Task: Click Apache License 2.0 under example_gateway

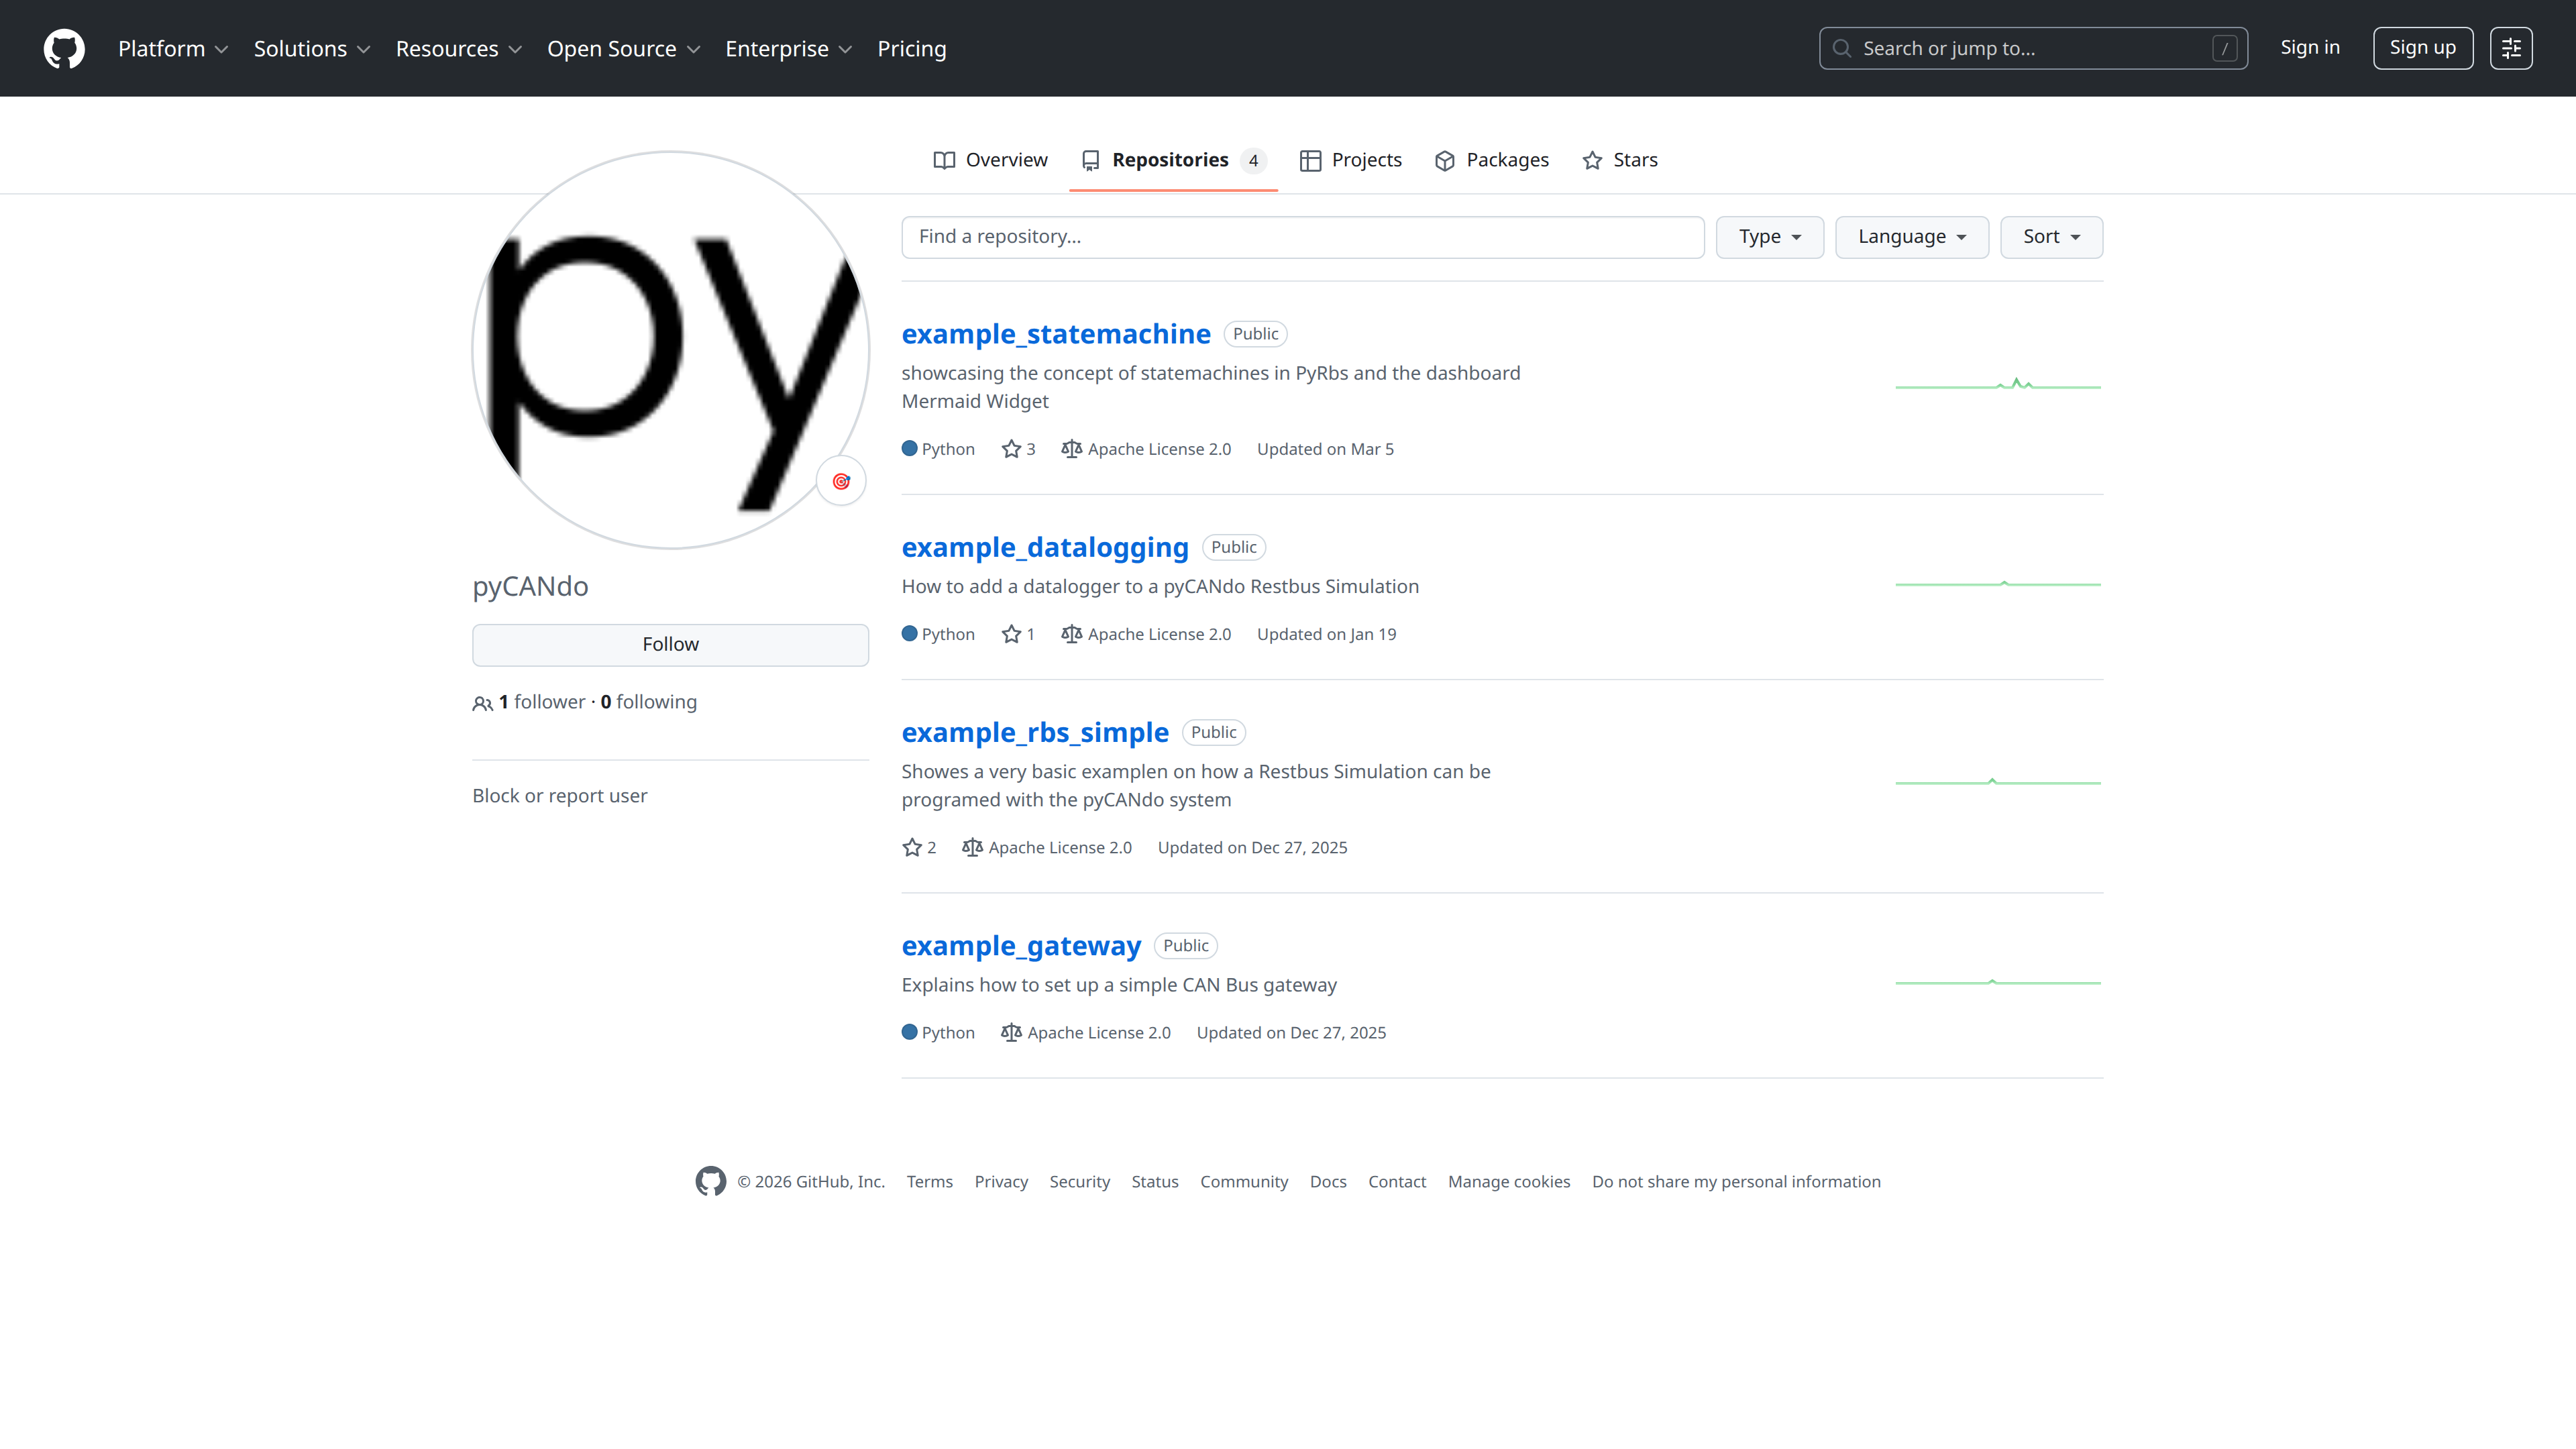Action: [x=1085, y=1032]
